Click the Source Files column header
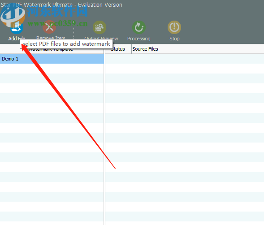Image resolution: width=264 pixels, height=225 pixels. coord(198,49)
